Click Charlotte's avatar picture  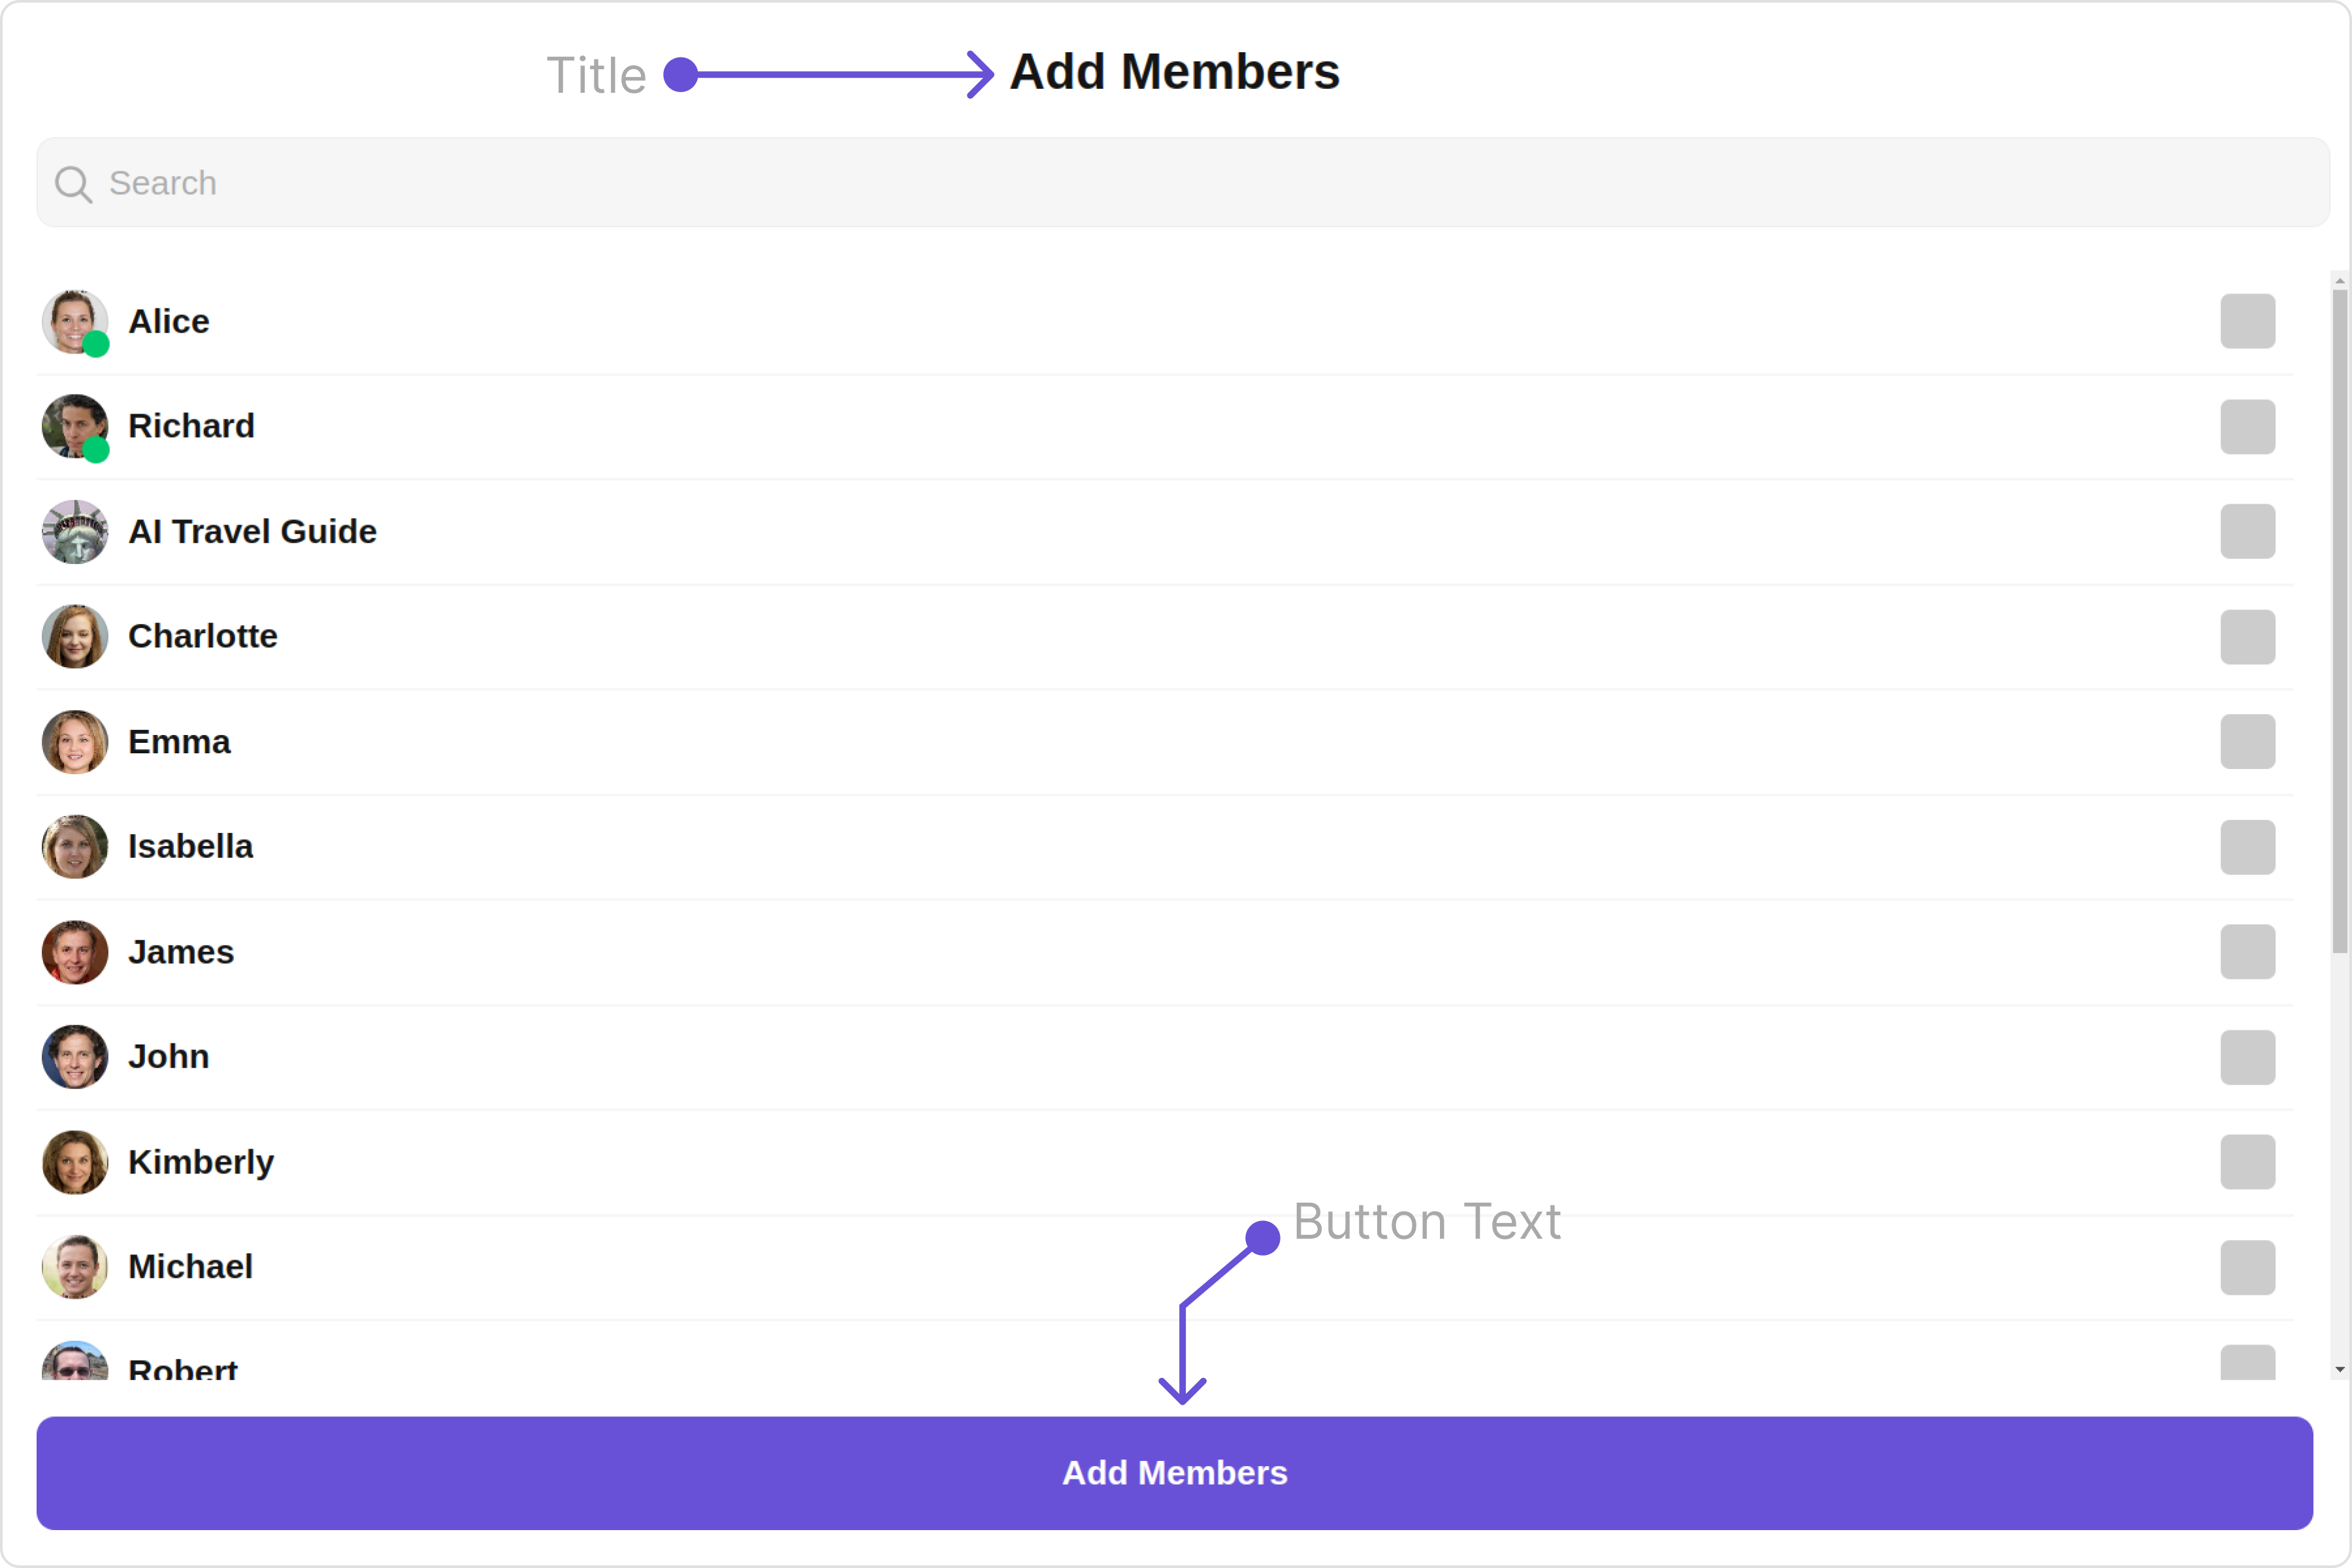(x=74, y=637)
